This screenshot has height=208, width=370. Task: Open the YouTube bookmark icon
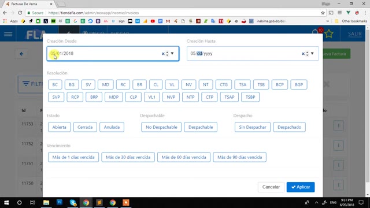click(x=153, y=21)
